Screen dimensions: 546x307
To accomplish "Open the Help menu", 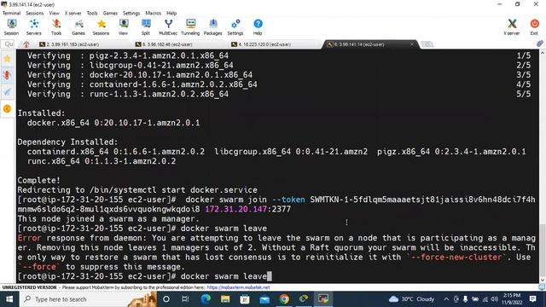I will click(171, 13).
